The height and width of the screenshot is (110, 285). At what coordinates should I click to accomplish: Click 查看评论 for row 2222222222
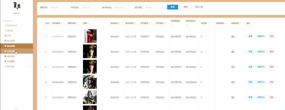(261, 52)
